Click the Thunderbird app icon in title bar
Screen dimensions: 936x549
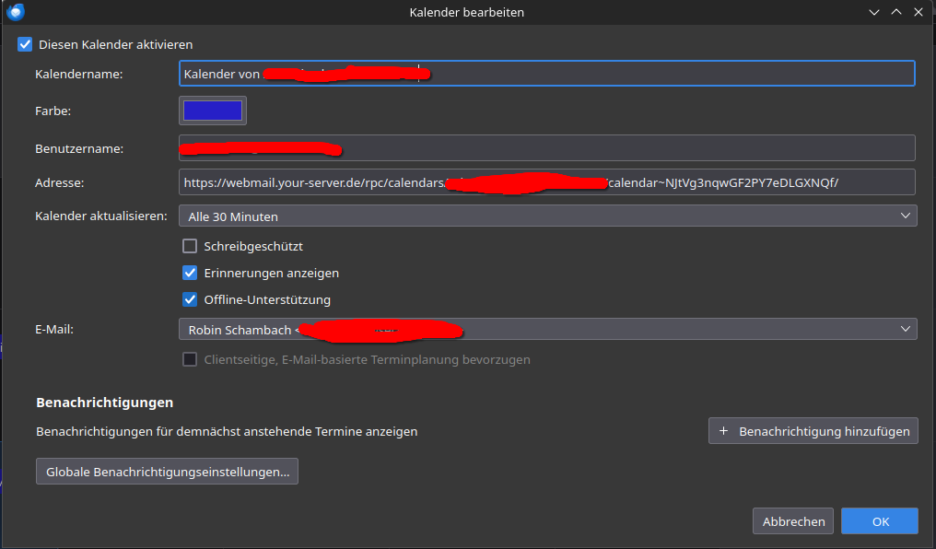pyautogui.click(x=15, y=12)
